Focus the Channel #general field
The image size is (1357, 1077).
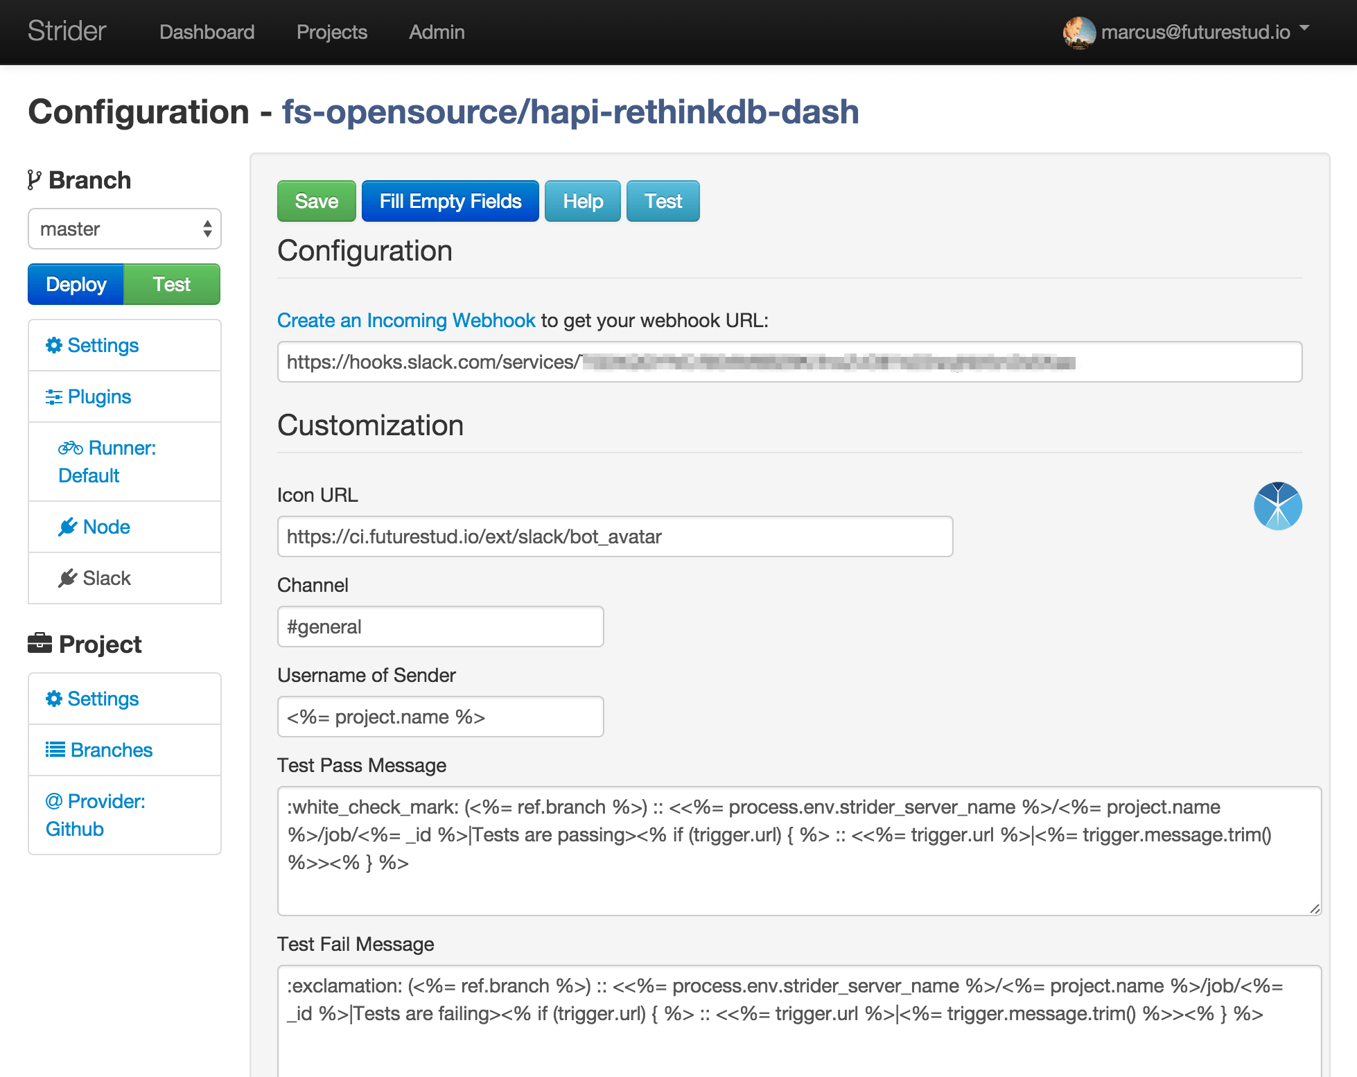point(441,627)
